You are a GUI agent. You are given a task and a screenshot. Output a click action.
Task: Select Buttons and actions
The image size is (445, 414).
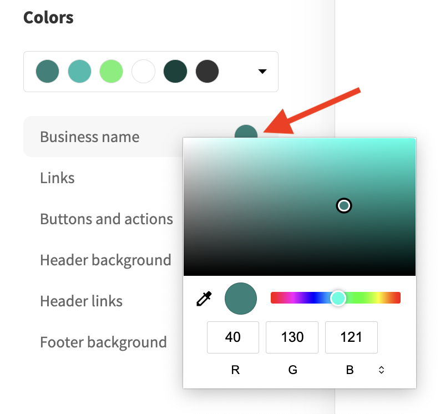[107, 219]
